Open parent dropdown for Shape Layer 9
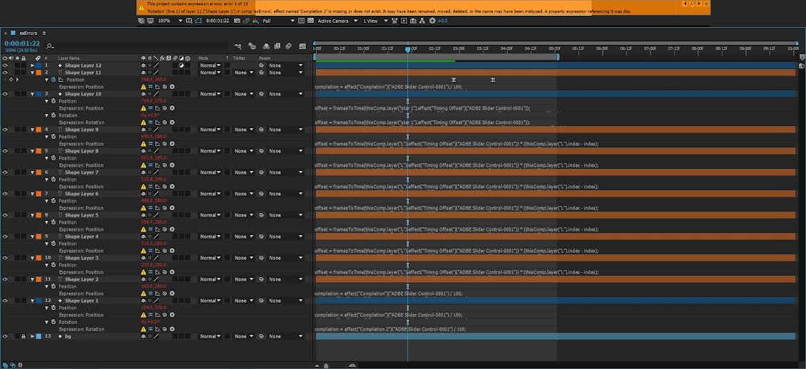The width and height of the screenshot is (806, 369). pos(285,130)
